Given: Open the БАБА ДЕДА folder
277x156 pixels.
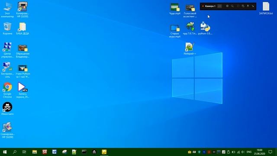Looking at the screenshot, I should [23, 29].
